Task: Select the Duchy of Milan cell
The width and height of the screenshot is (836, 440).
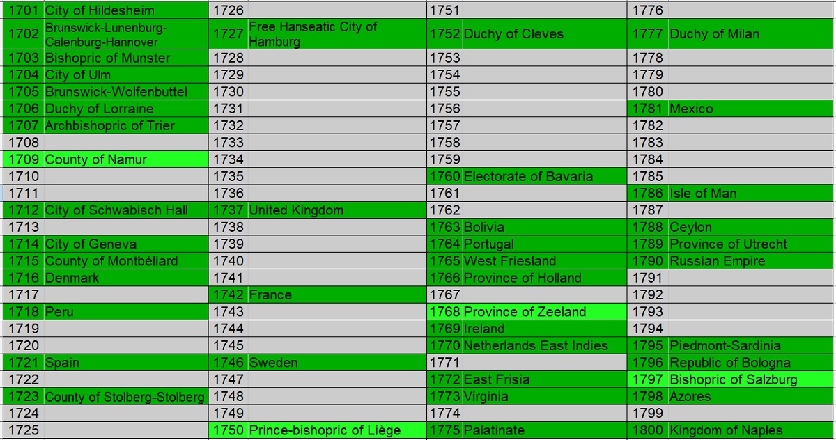Action: pos(751,34)
